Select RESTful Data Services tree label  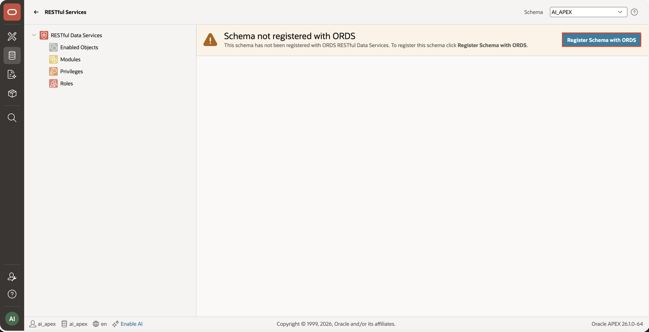coord(76,35)
